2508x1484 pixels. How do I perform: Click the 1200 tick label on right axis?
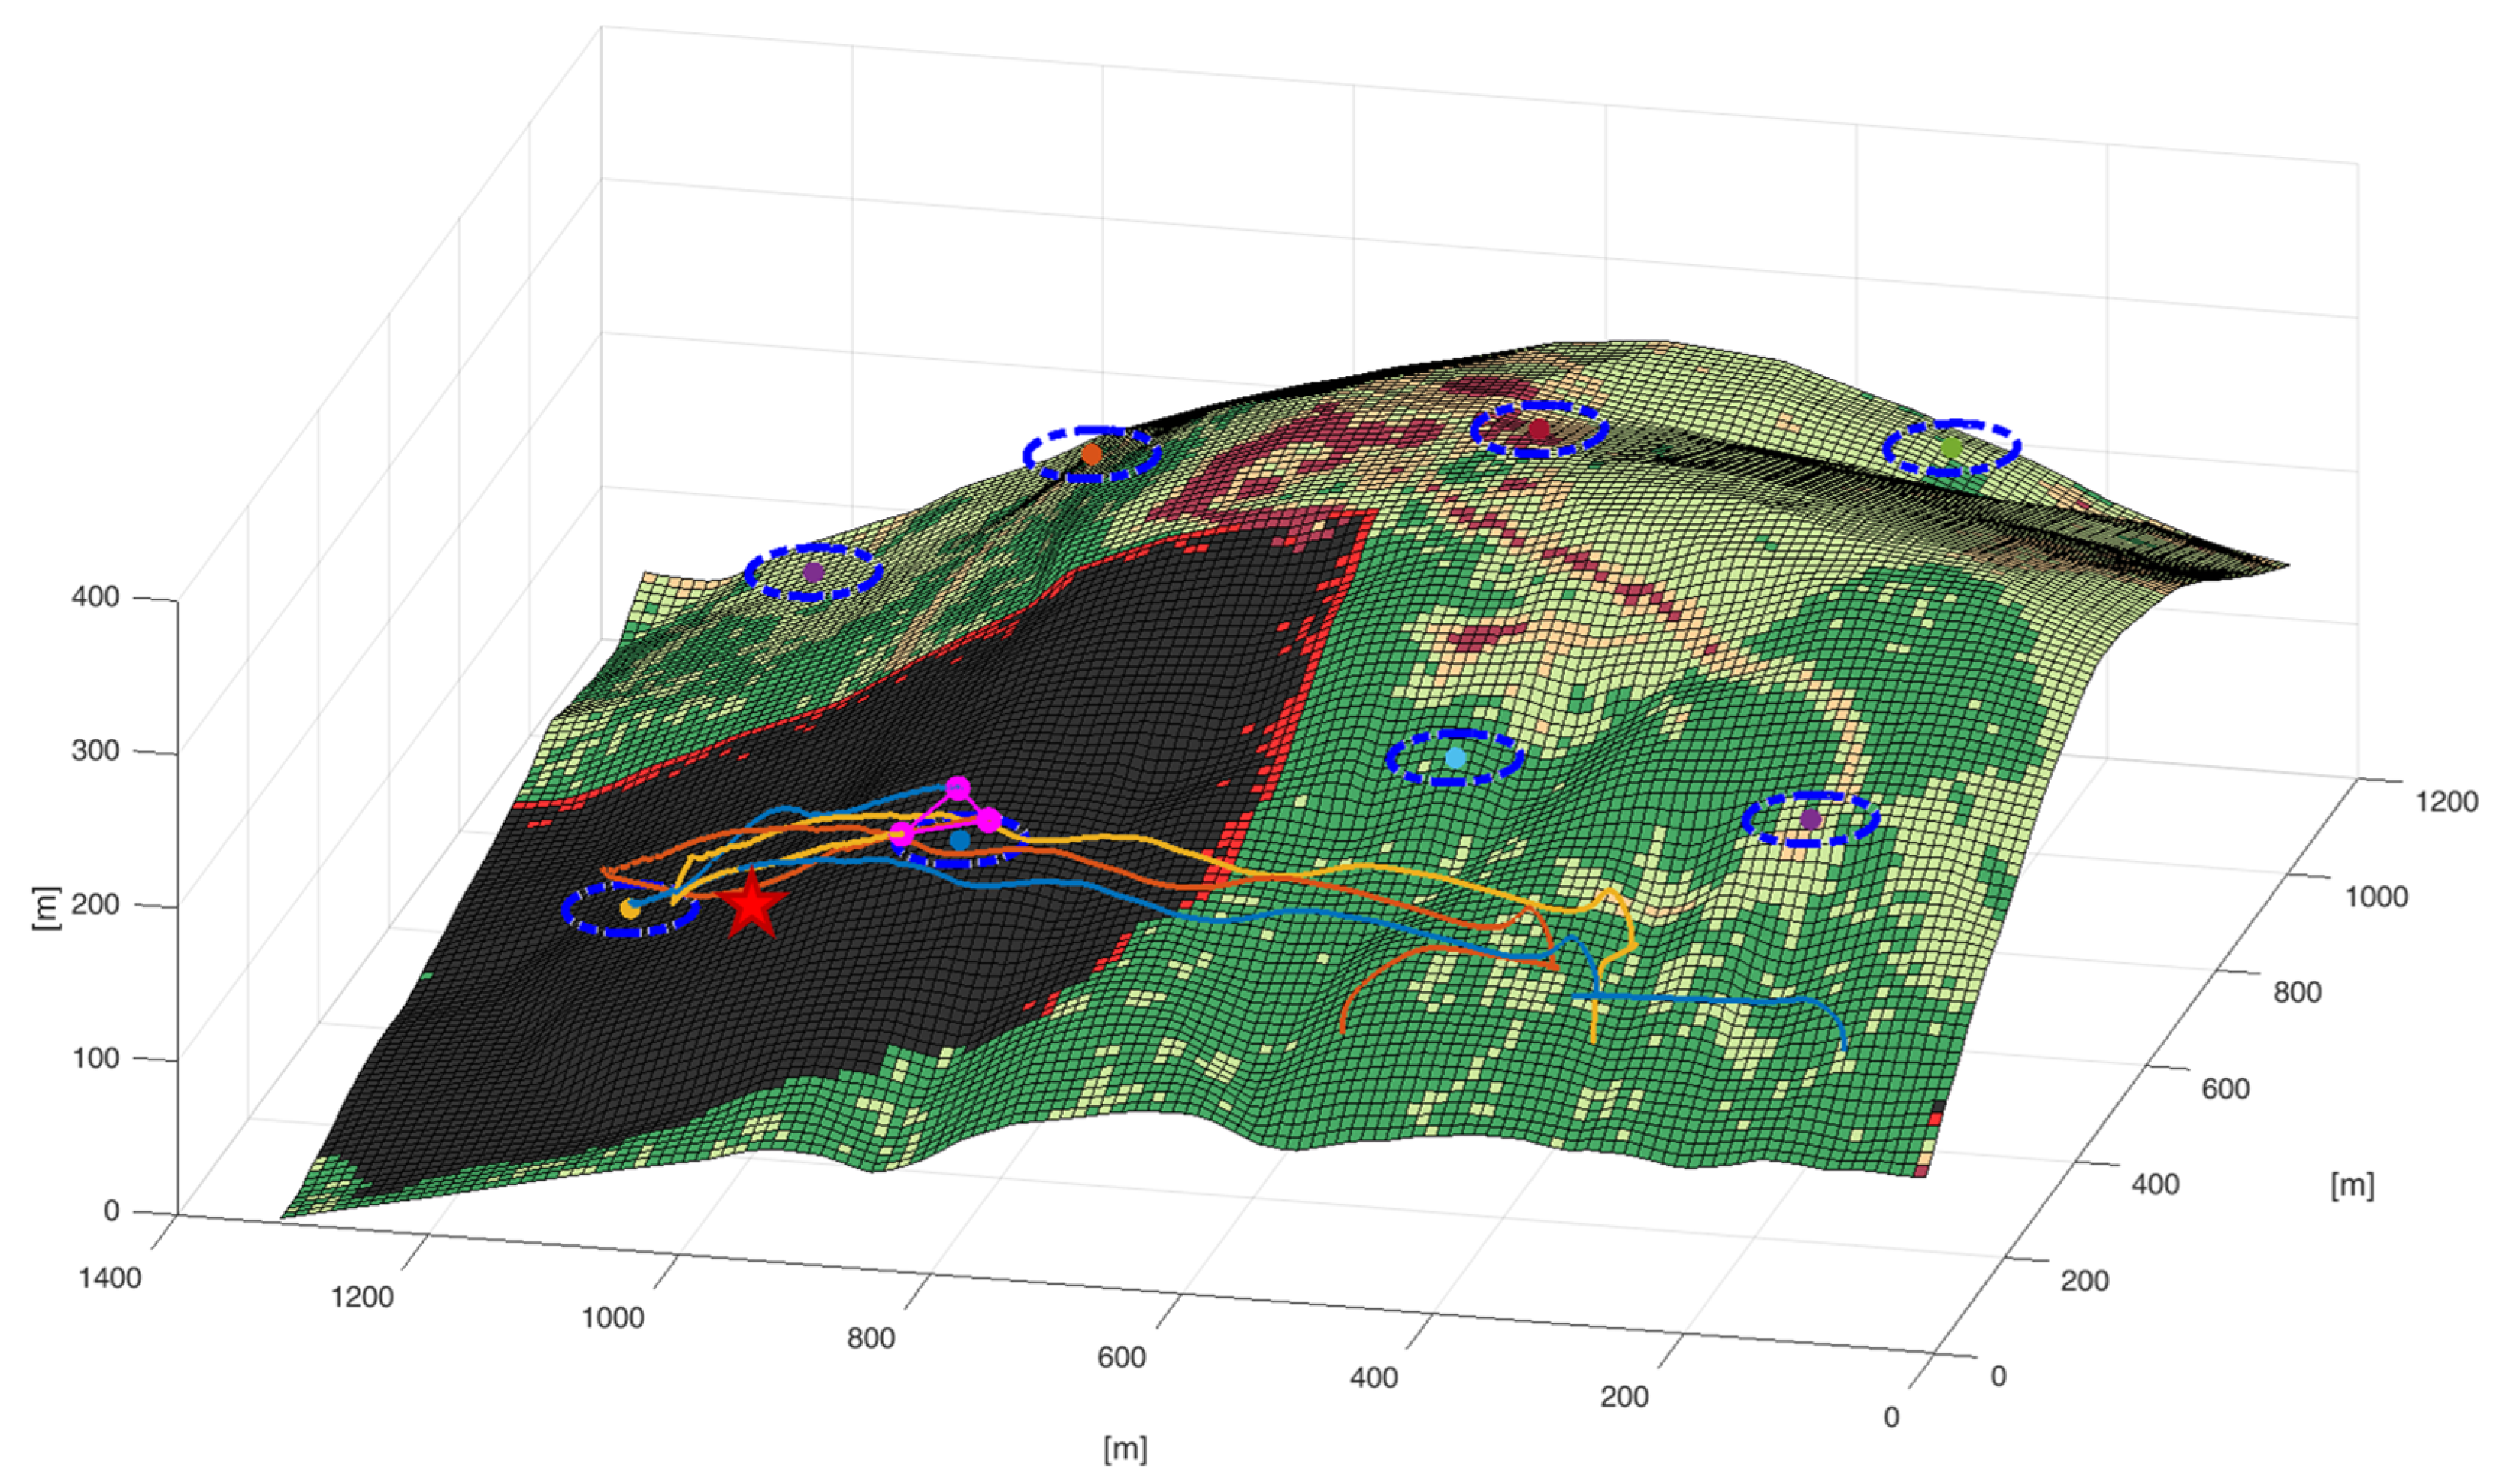(x=2447, y=801)
